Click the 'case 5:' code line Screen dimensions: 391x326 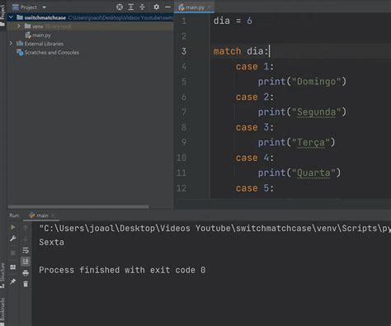(x=255, y=188)
